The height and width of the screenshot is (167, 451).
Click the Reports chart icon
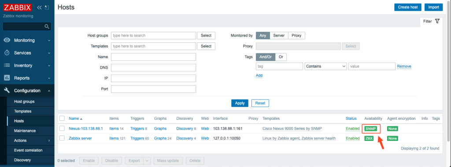[x=7, y=78]
